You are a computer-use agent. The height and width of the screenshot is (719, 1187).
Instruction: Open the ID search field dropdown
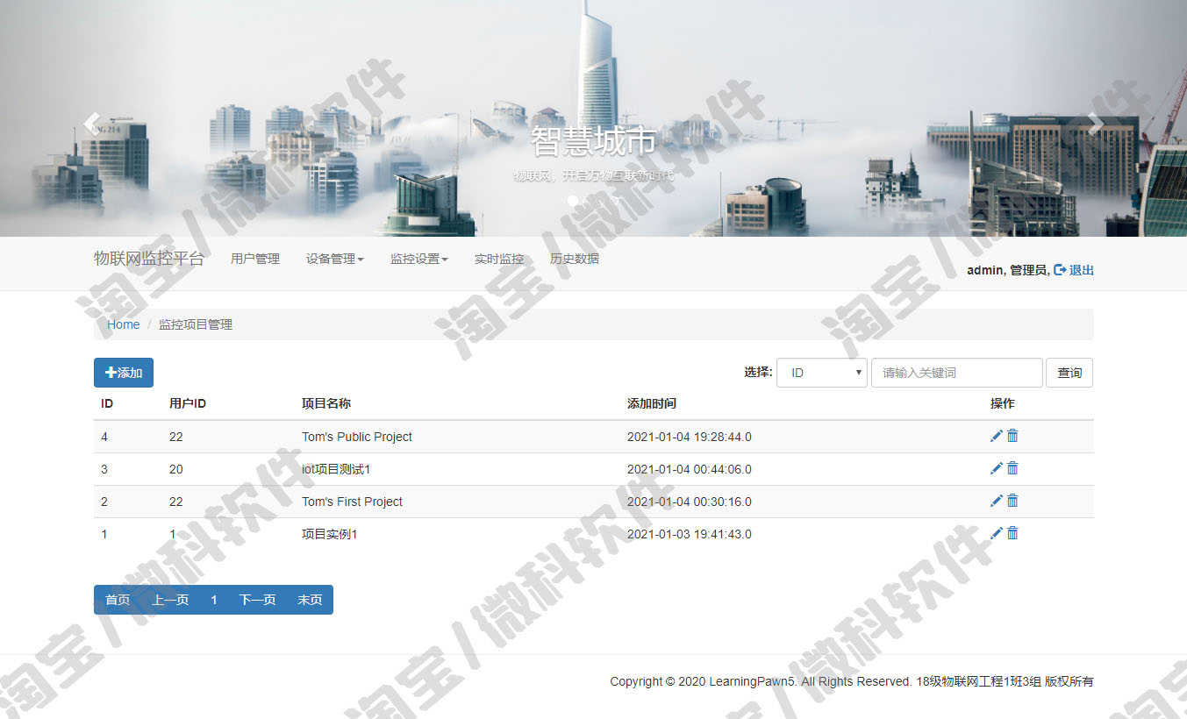(822, 373)
